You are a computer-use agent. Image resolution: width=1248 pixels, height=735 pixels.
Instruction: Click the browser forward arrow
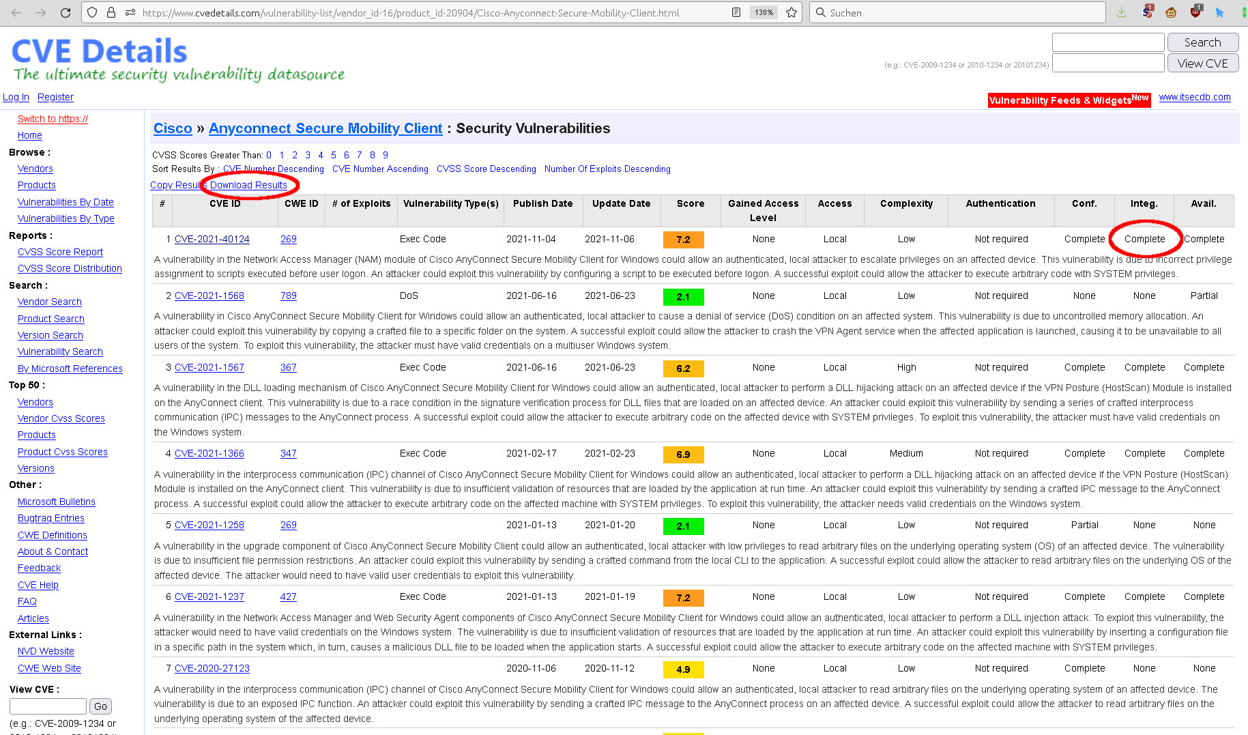41,12
